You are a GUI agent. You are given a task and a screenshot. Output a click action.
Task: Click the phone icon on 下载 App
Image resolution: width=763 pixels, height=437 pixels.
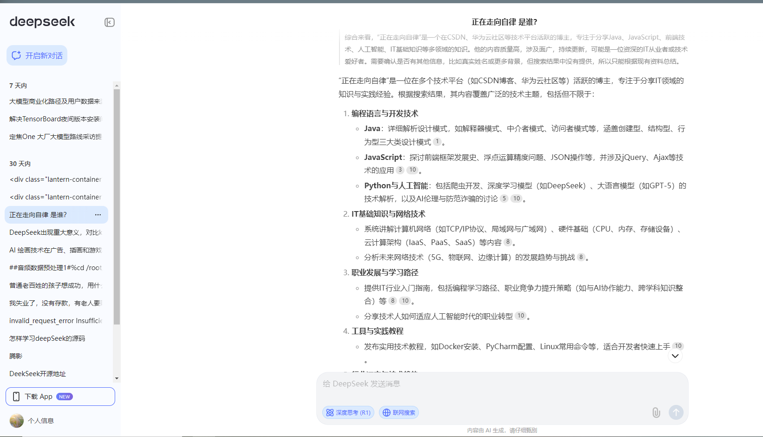(x=16, y=397)
